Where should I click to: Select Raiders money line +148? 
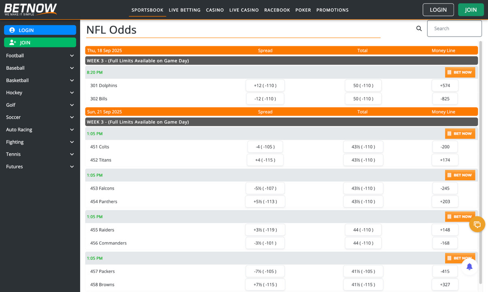click(445, 230)
